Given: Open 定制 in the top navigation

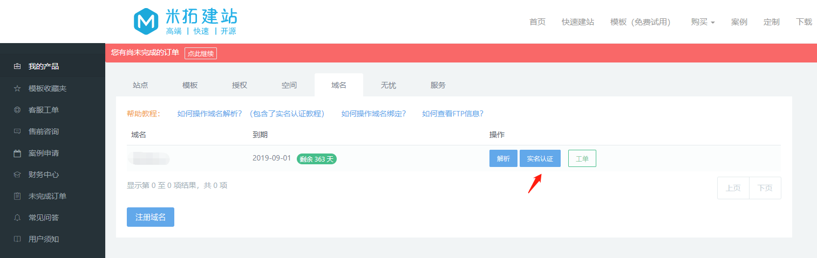Looking at the screenshot, I should [772, 22].
